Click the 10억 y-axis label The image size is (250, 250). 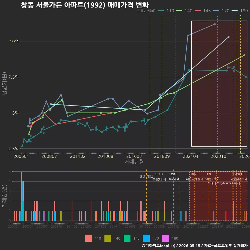click(14, 41)
